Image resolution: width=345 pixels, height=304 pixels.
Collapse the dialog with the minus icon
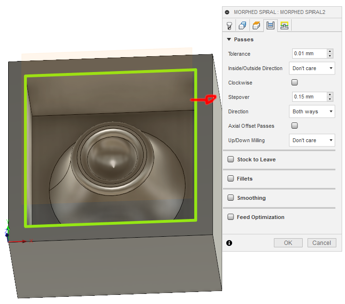coord(227,12)
